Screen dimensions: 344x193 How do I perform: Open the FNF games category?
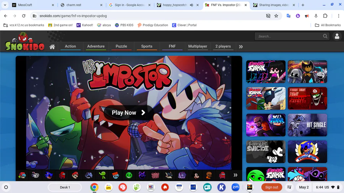coord(172,47)
